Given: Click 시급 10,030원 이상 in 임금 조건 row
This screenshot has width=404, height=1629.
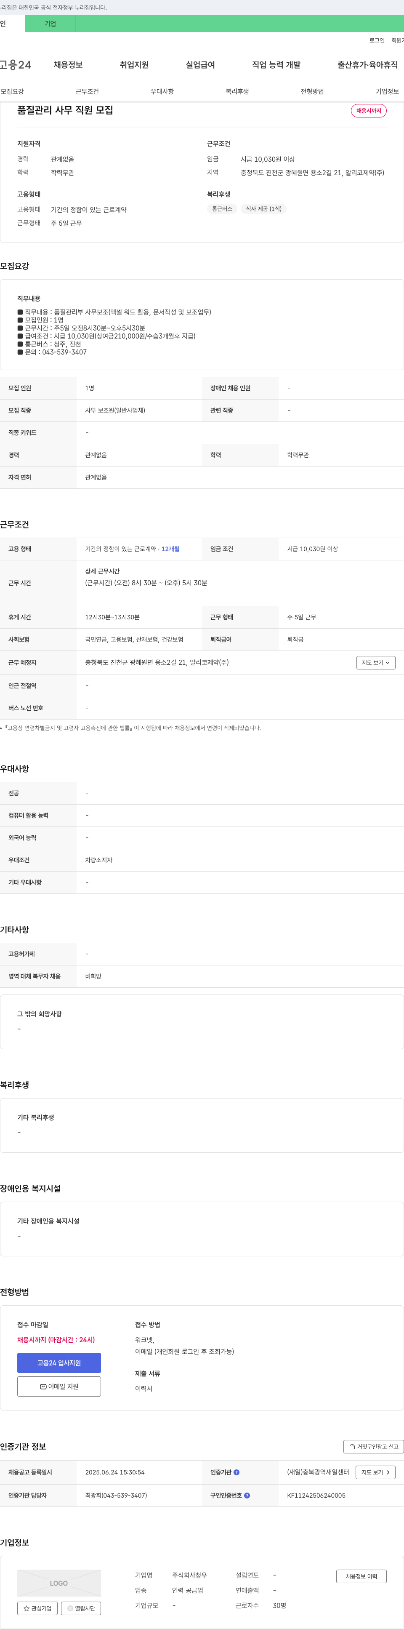Looking at the screenshot, I should (312, 549).
